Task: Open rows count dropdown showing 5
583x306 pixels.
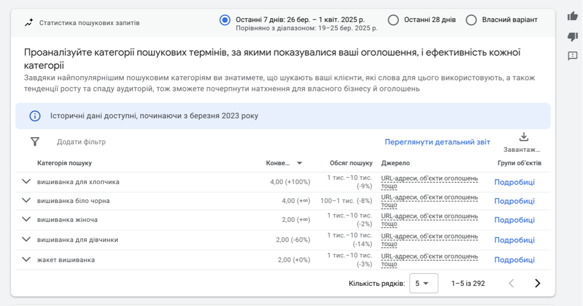Action: pyautogui.click(x=424, y=283)
